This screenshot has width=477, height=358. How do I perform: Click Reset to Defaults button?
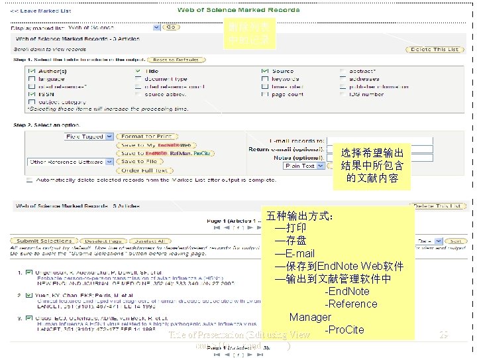(x=176, y=60)
